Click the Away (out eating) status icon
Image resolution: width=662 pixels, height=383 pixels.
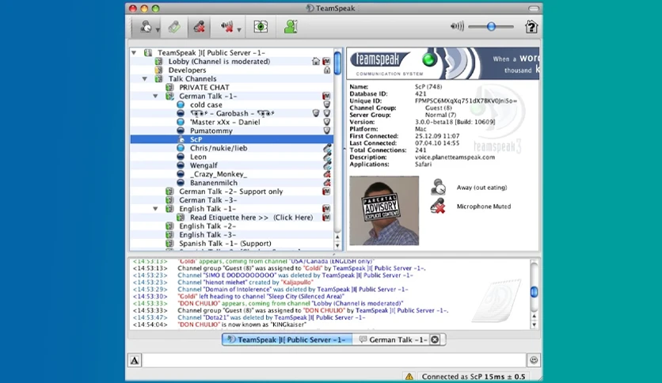point(438,188)
